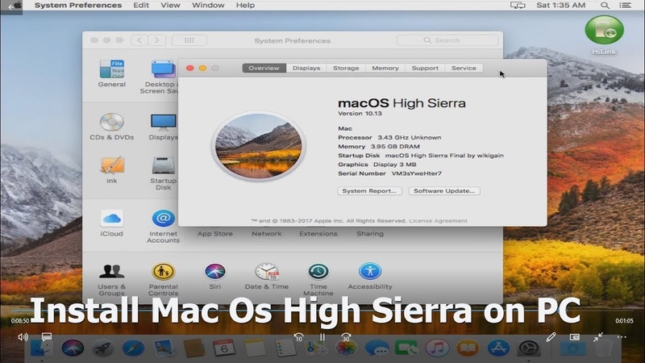
Task: Show all preferences grid button
Action: [189, 40]
